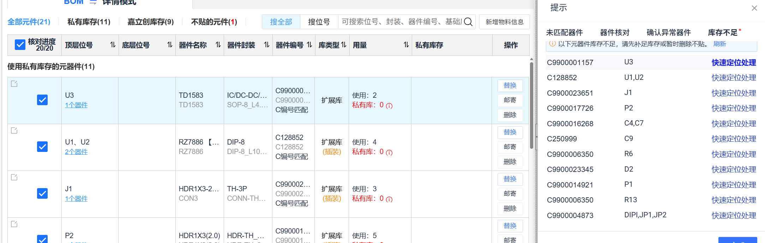Image resolution: width=765 pixels, height=243 pixels.
Task: Open the 器件核对 tab in prompt panel
Action: point(615,33)
